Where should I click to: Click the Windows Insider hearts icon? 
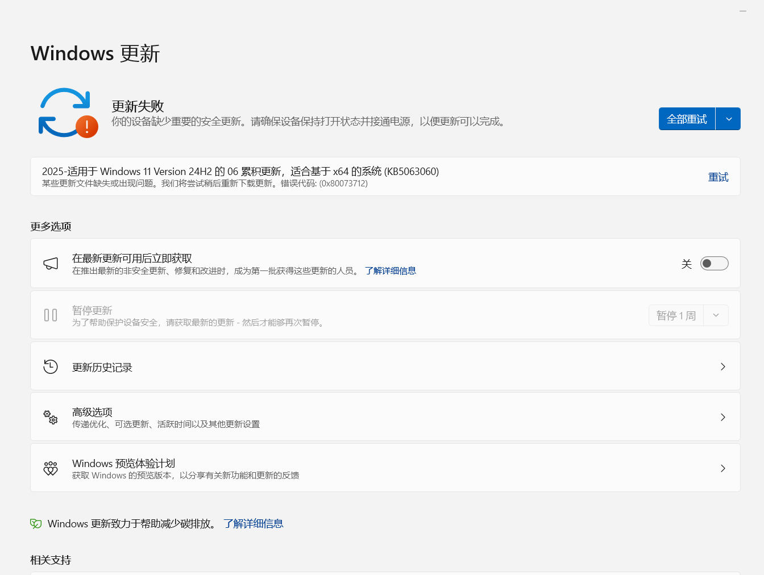pyautogui.click(x=51, y=468)
